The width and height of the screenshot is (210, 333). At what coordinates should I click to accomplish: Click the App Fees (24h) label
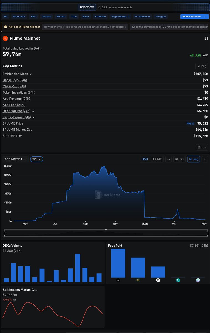pyautogui.click(x=14, y=105)
